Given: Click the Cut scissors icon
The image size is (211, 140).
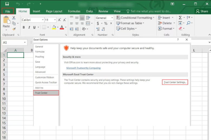Looking at the screenshot, I should click(14, 18).
